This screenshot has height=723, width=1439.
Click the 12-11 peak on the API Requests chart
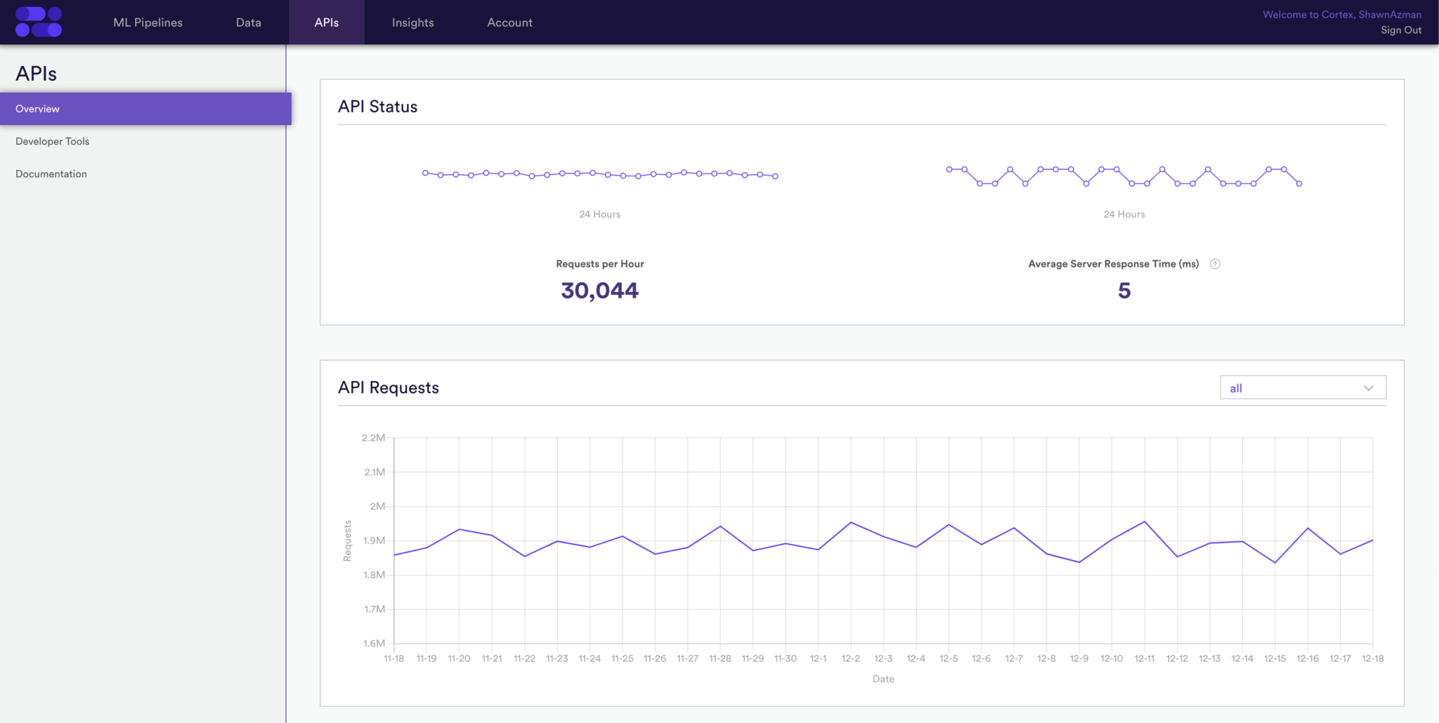(1145, 522)
